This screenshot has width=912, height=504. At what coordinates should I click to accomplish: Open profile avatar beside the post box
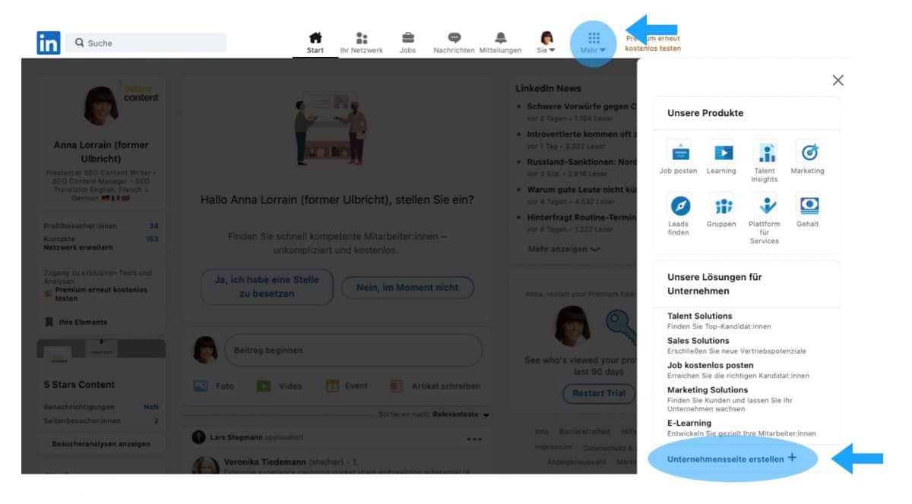tap(204, 350)
